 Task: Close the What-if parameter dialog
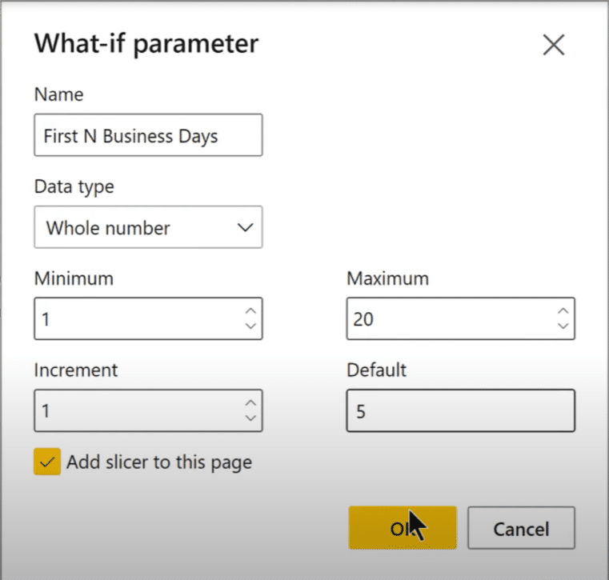click(x=554, y=45)
